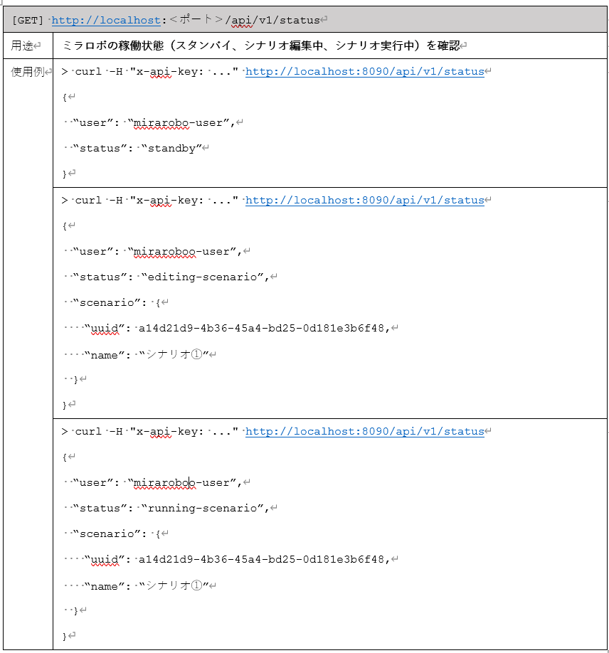Click the "standby" status value
The image size is (609, 653).
[x=171, y=148]
